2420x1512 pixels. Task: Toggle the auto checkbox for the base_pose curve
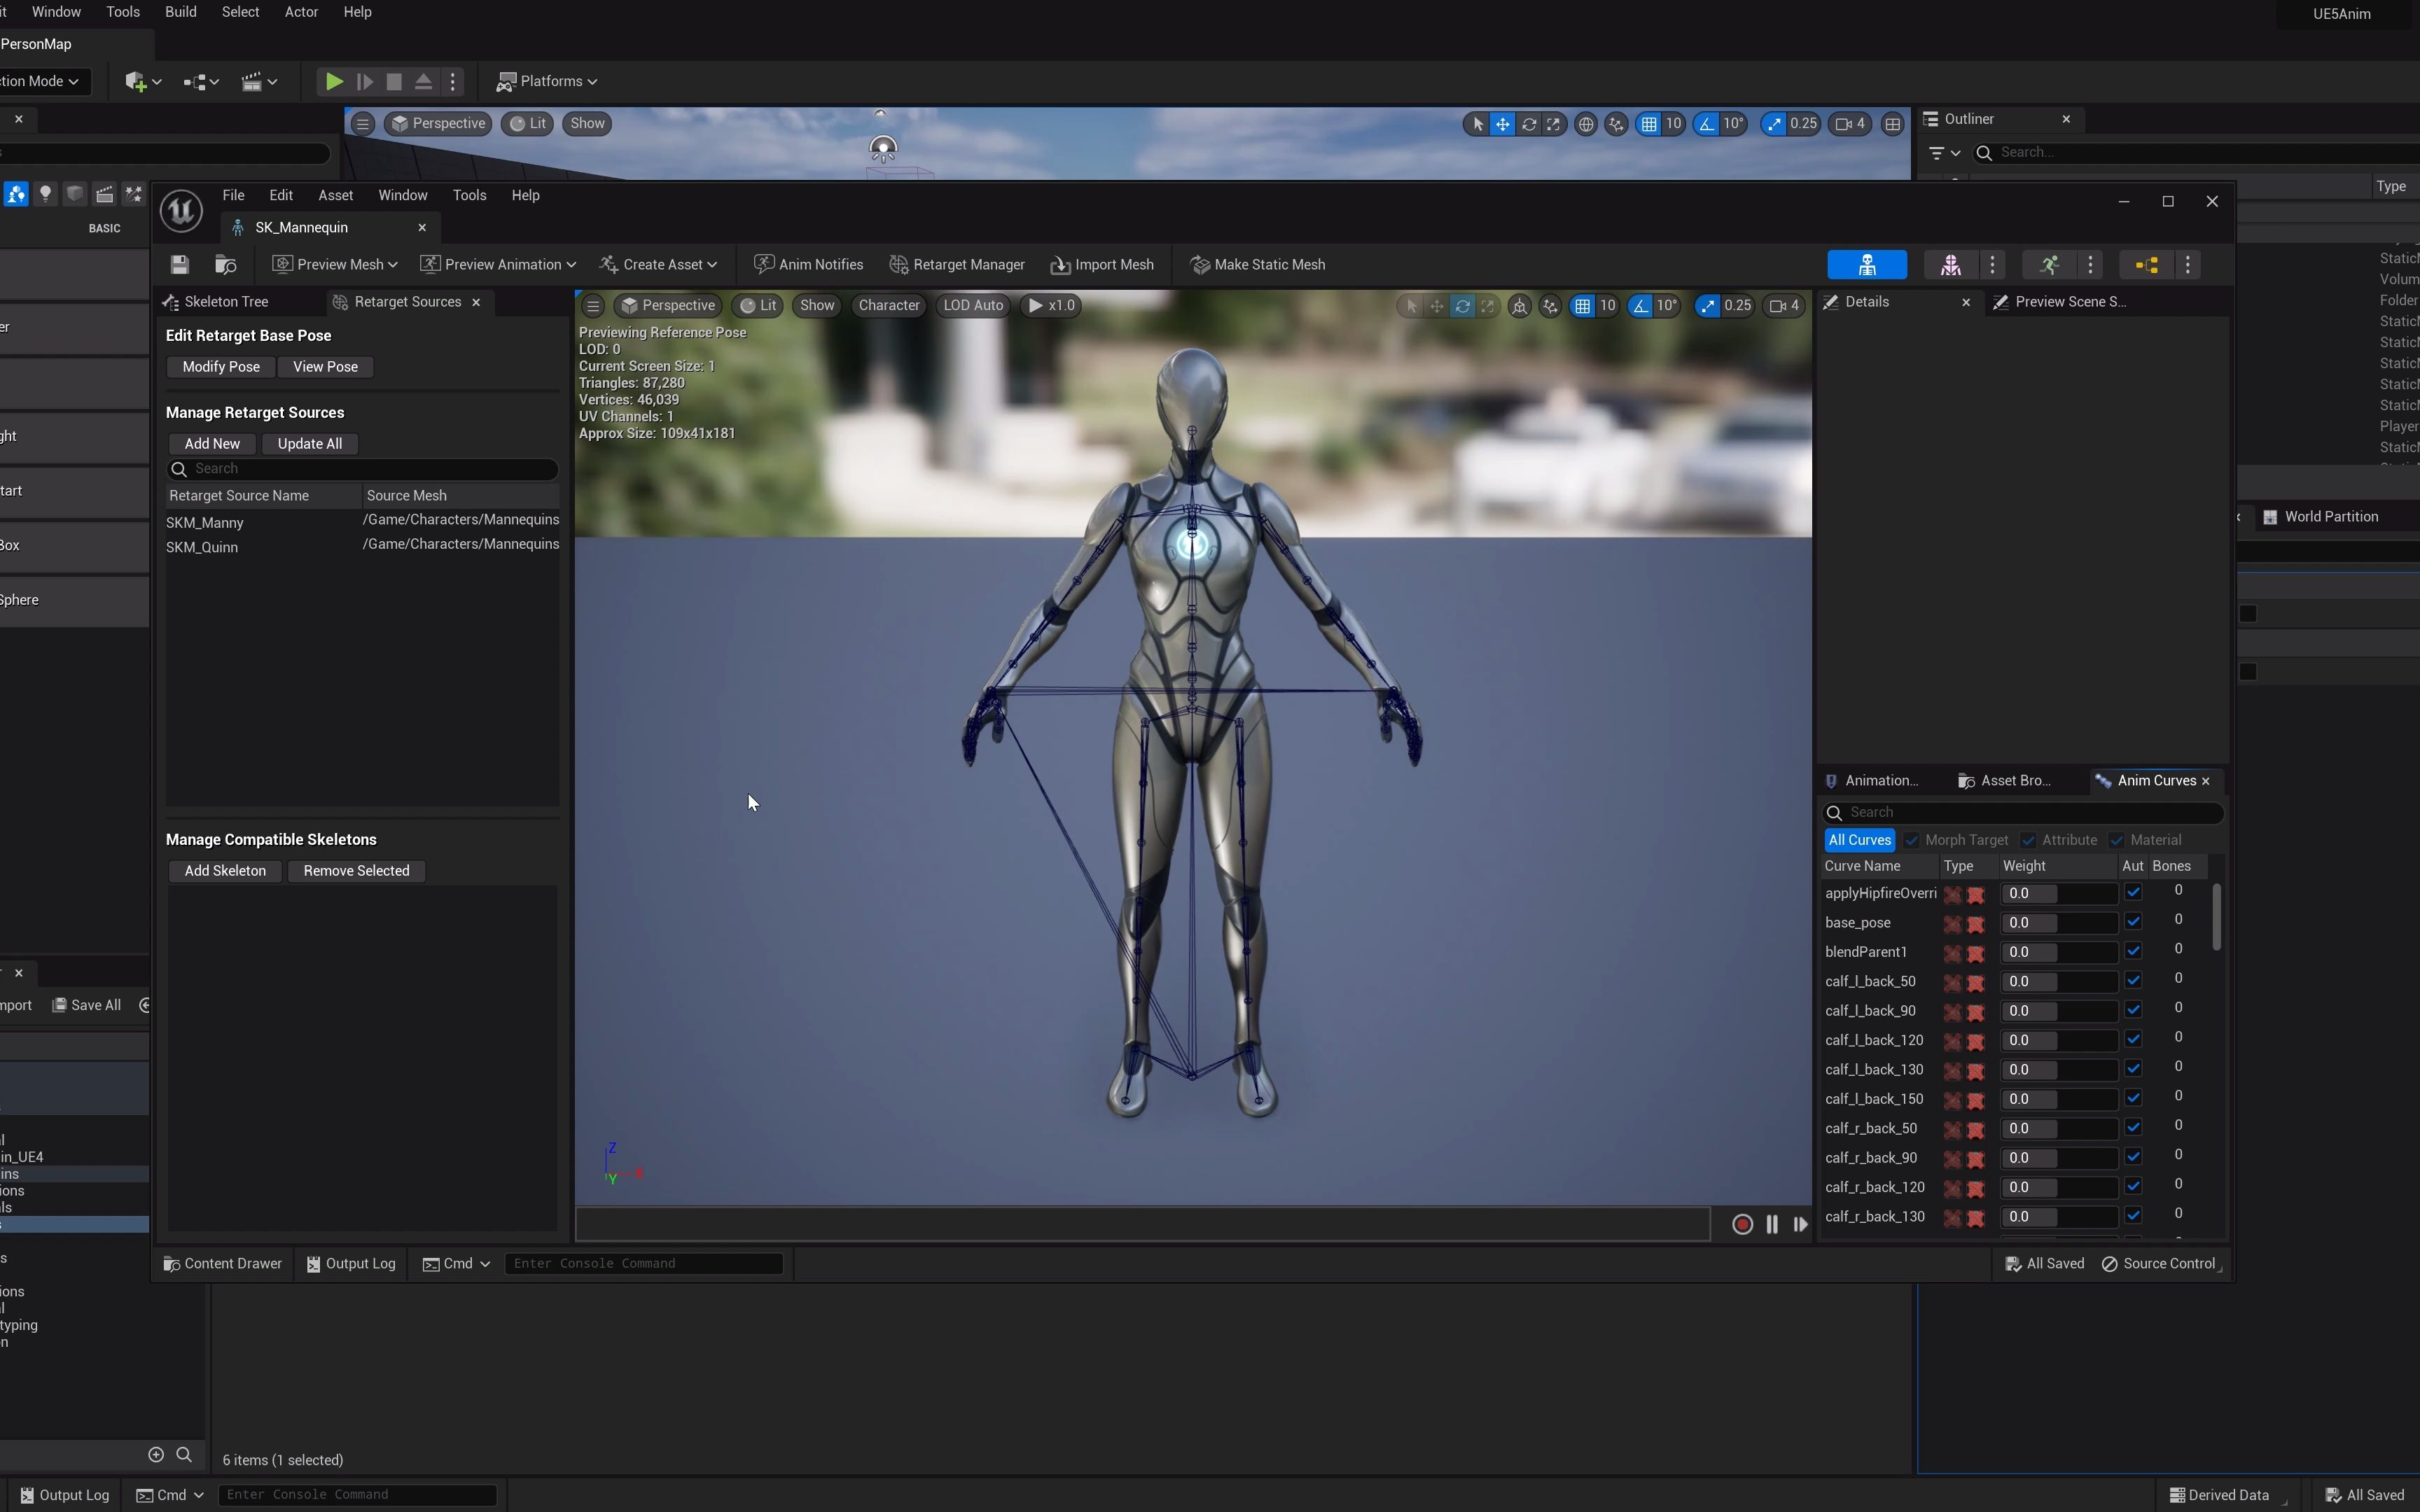point(2133,921)
